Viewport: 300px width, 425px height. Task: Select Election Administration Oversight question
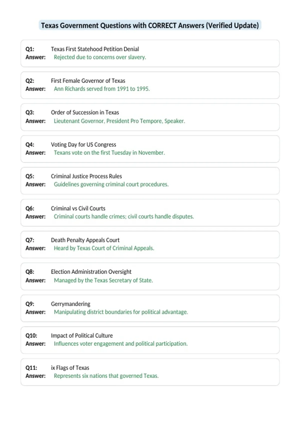click(91, 272)
